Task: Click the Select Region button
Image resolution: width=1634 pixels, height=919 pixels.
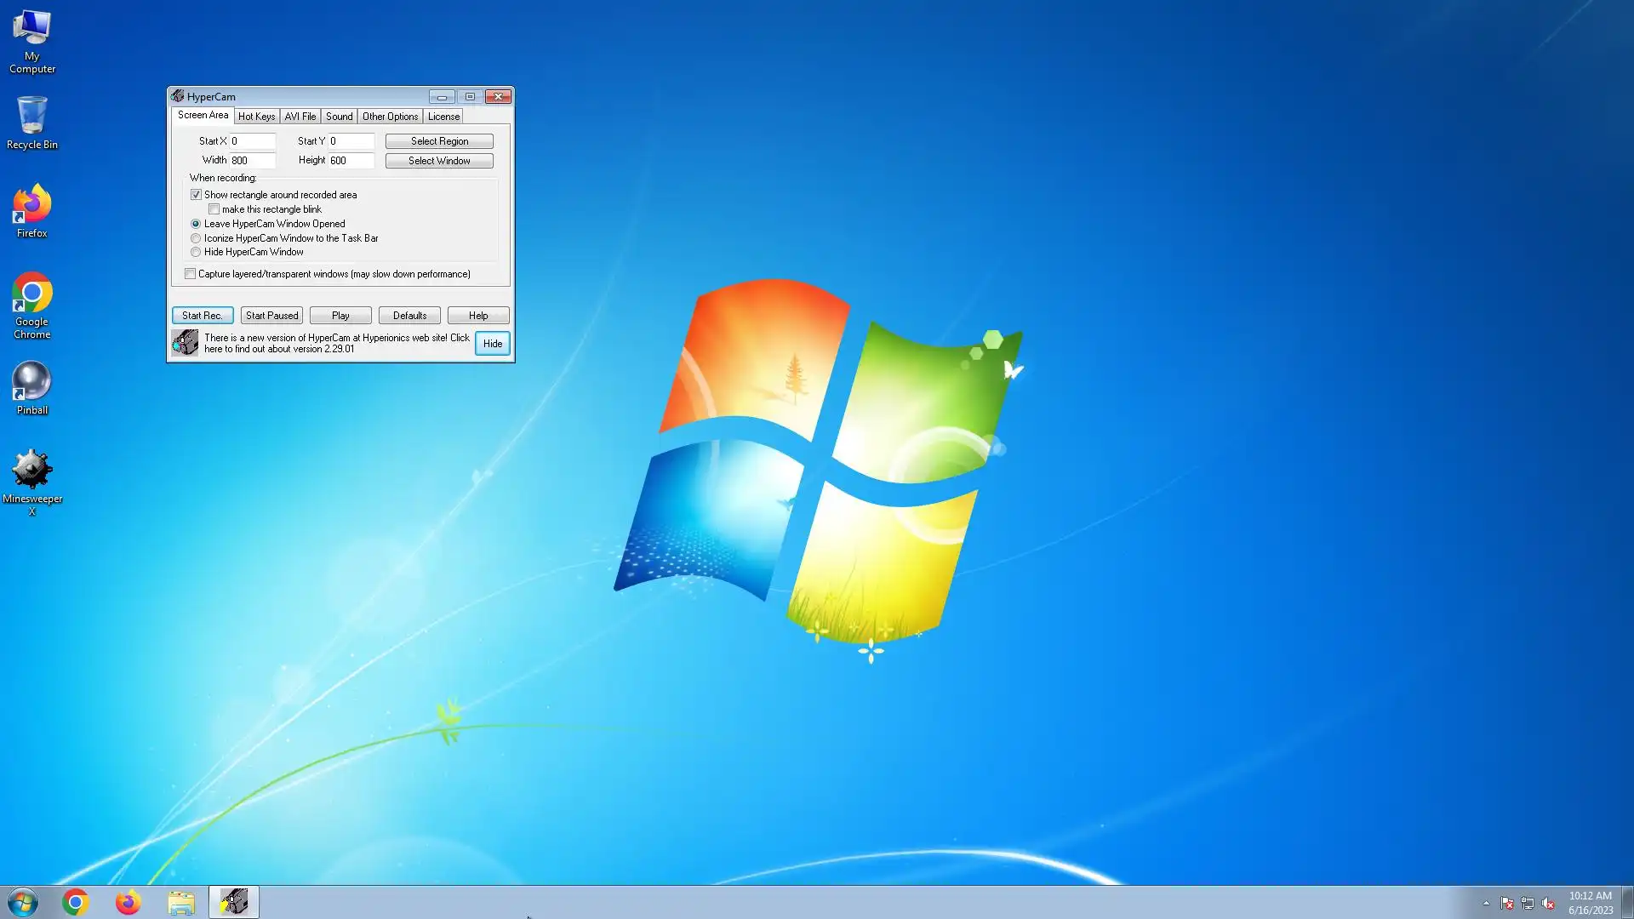Action: tap(439, 141)
